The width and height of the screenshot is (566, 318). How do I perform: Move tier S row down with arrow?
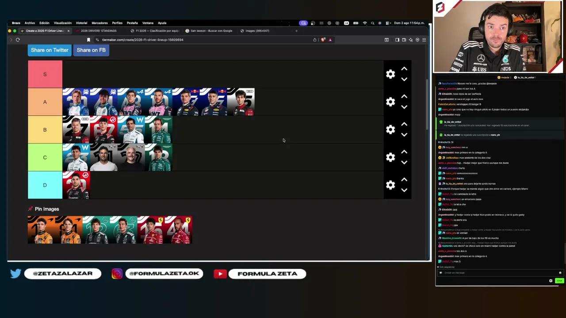(x=404, y=79)
